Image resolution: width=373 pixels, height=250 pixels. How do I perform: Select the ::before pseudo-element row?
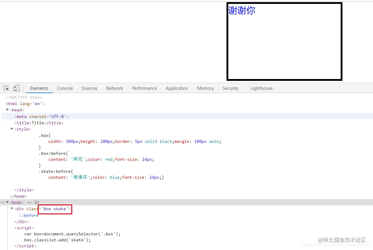(29, 215)
